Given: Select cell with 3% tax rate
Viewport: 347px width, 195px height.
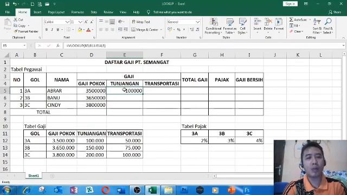Looking at the screenshot, I should [222, 141].
